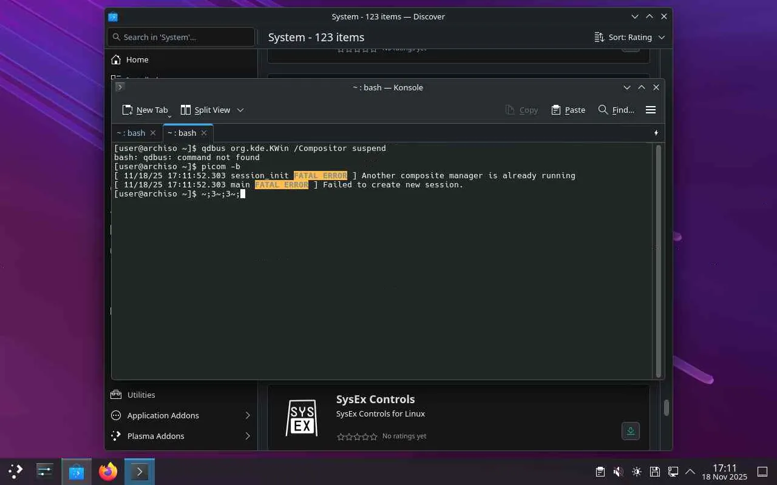
Task: Install SysEx Controls with the download button
Action: pos(631,431)
